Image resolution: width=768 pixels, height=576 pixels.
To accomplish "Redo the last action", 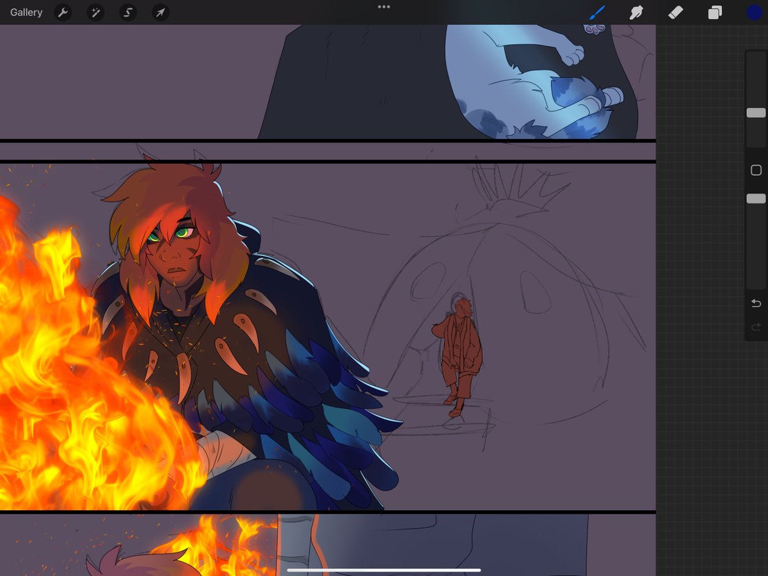I will pos(756,327).
